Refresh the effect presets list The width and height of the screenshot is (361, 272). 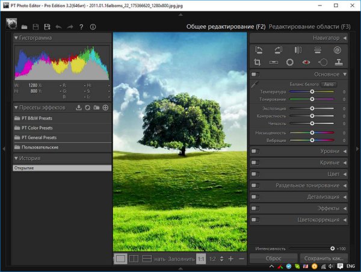pyautogui.click(x=87, y=108)
